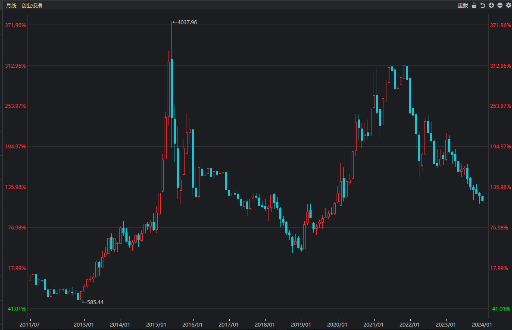
Task: Click the 2024/01 date axis label
Action: coord(482,324)
